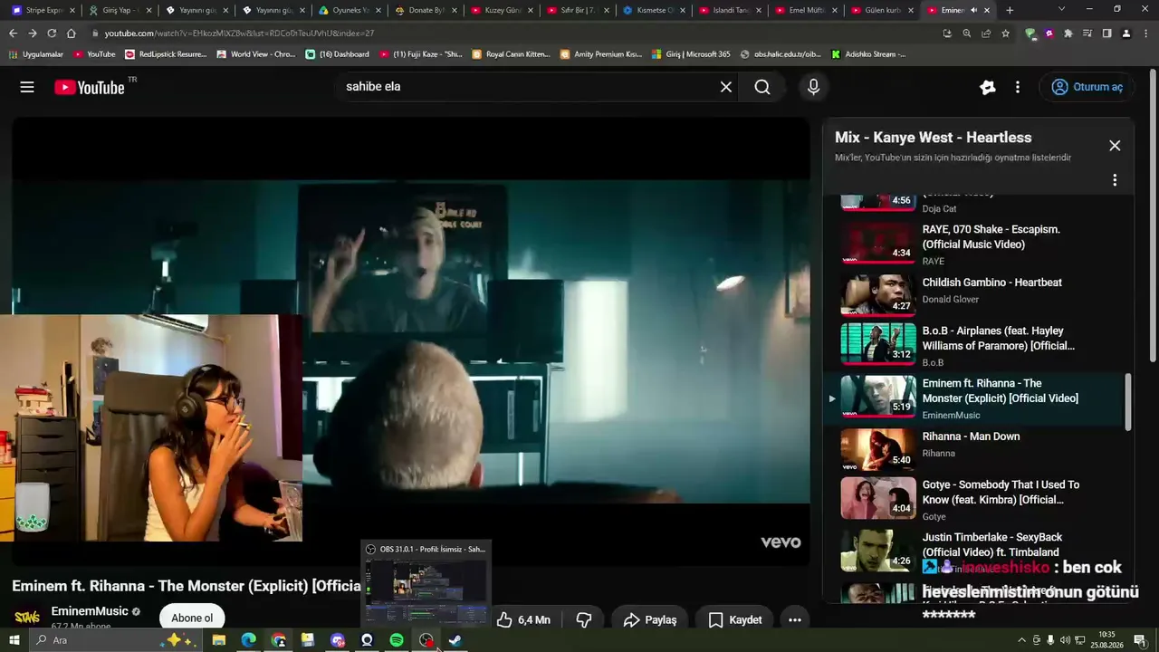Open the taskbar clock showing 10:35
Screen dimensions: 1159x652
[x=1106, y=640]
